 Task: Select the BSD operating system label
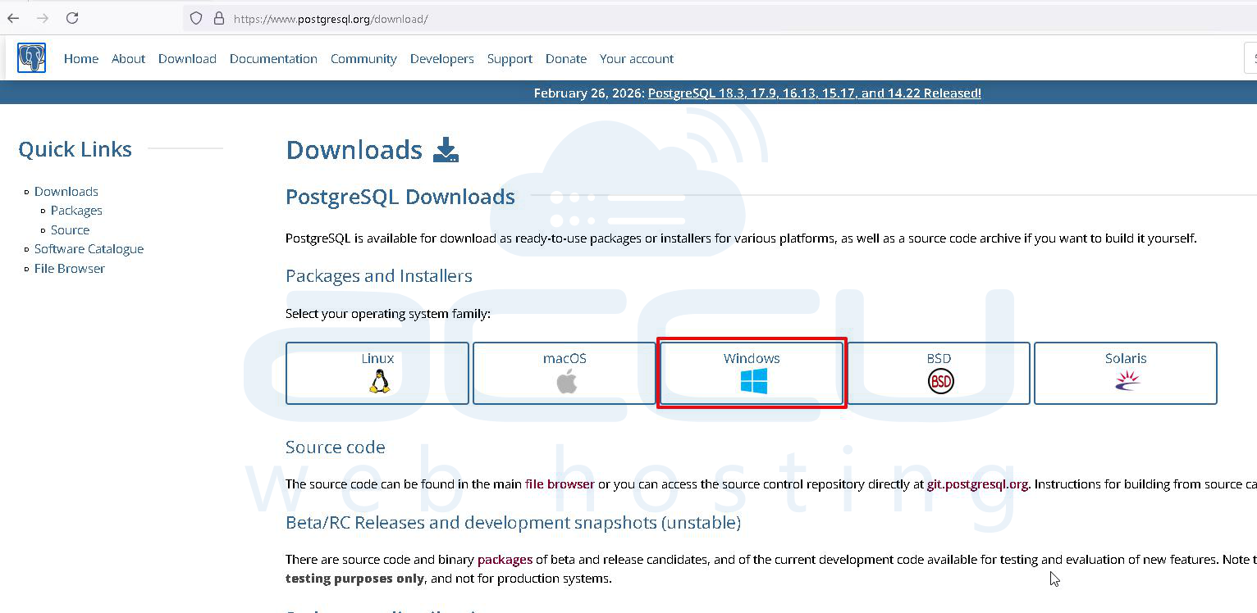tap(939, 358)
